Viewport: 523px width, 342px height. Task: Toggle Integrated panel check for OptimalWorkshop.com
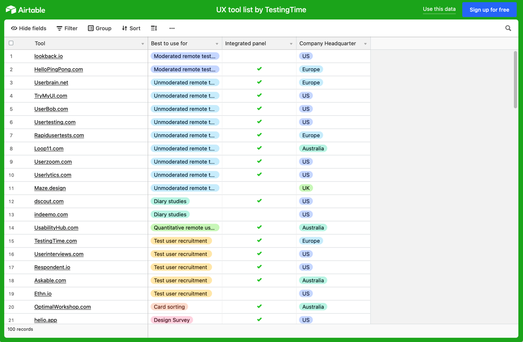259,307
